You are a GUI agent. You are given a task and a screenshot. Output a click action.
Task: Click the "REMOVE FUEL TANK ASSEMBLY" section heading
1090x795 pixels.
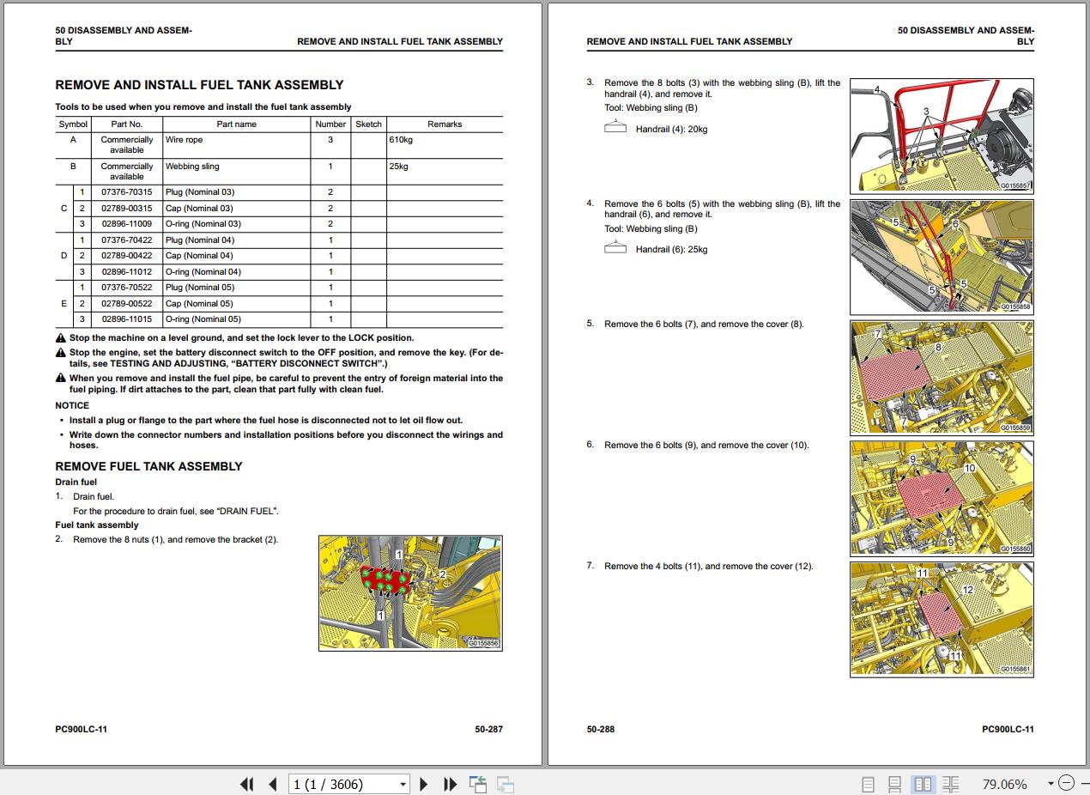(x=148, y=466)
